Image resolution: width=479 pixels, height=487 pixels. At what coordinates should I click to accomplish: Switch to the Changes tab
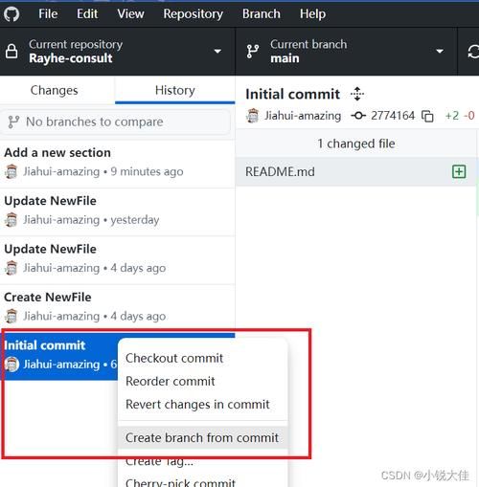coord(55,90)
